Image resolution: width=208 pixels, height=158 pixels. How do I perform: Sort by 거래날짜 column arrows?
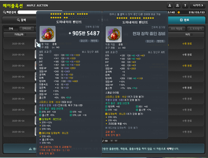pyautogui.click(x=25, y=35)
